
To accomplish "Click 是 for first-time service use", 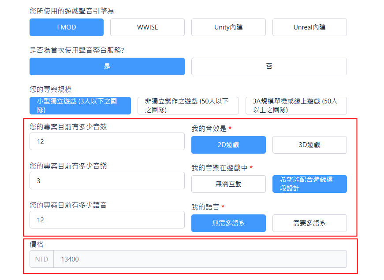I will click(x=107, y=66).
